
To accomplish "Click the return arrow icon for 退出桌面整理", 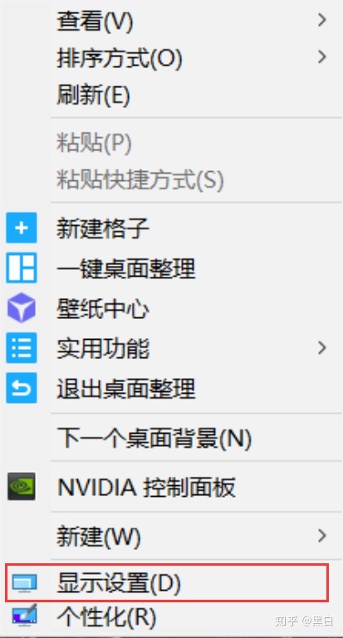I will point(21,388).
